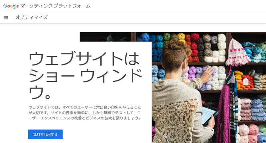The height and width of the screenshot is (143, 266).
Task: Click the ウェブサイトはショー ウィンドウ headline
Action: pyautogui.click(x=85, y=75)
